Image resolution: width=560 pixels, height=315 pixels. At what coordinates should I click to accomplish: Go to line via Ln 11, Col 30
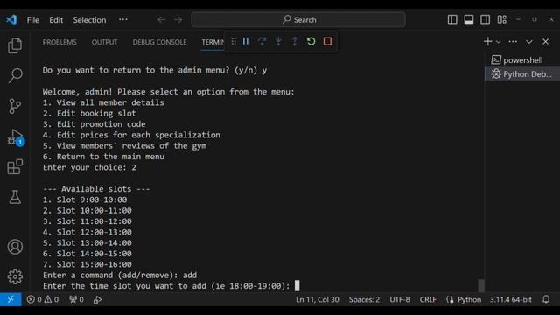[317, 299]
